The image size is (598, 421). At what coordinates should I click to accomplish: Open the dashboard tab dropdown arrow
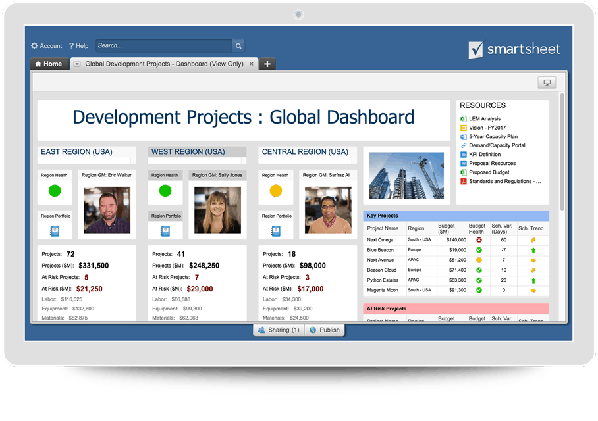77,64
